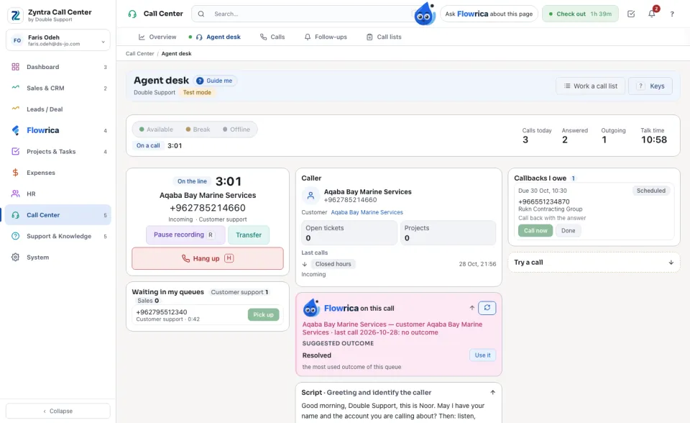Use the suggested Resolved outcome

click(482, 355)
